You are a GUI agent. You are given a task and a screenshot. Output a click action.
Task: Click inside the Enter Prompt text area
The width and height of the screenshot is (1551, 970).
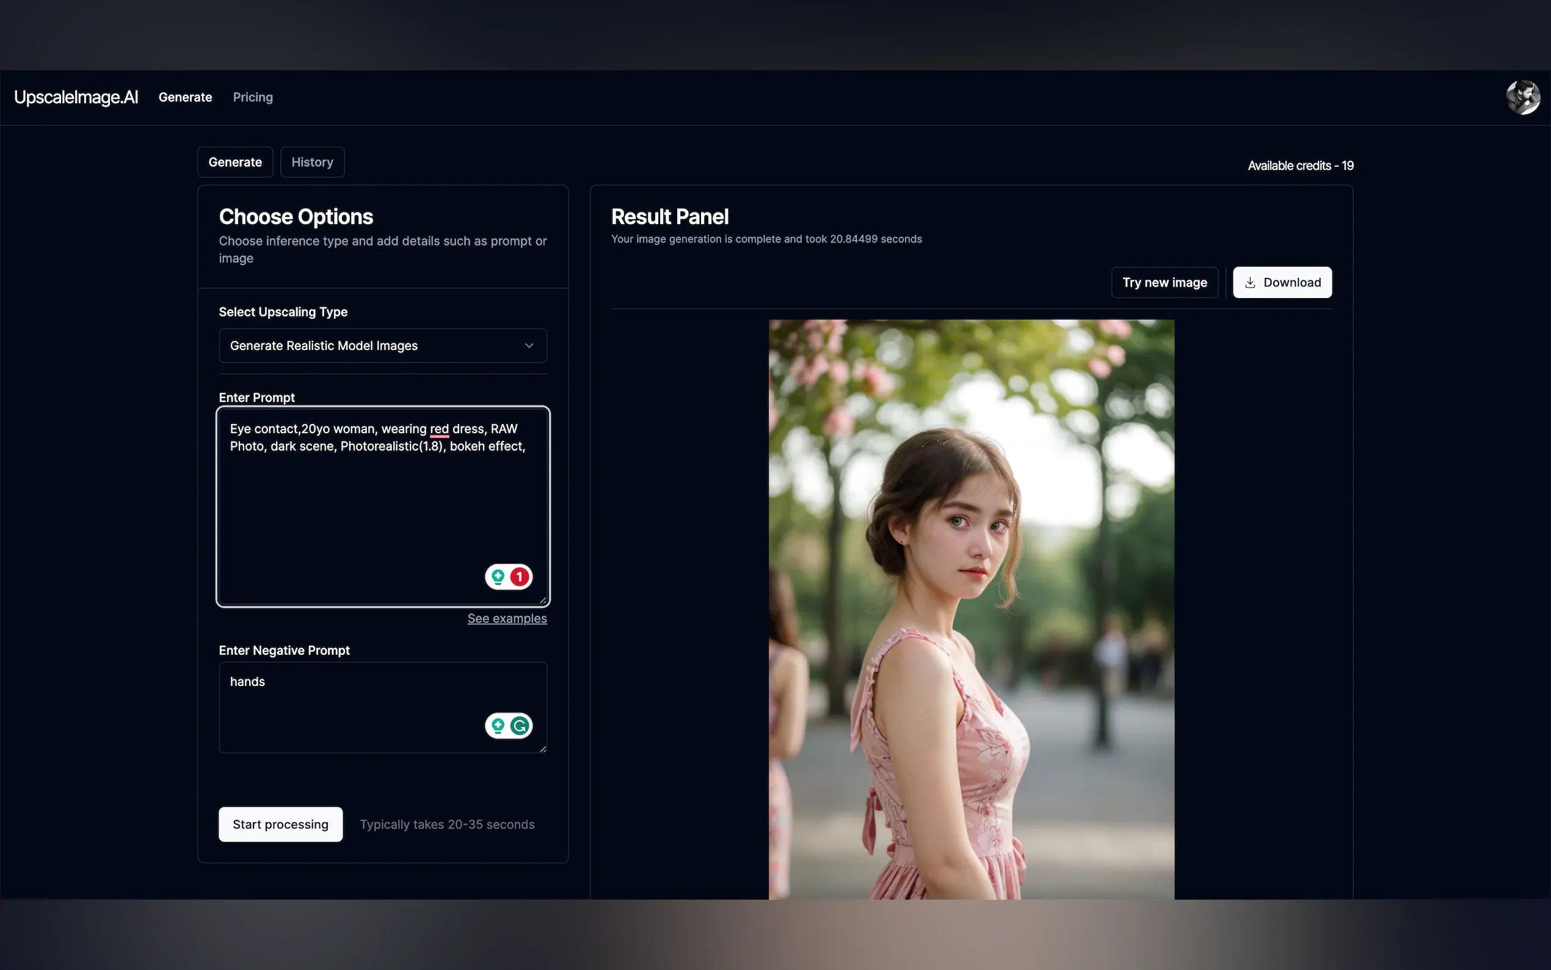(382, 507)
